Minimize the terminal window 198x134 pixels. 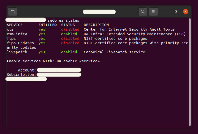click(165, 12)
